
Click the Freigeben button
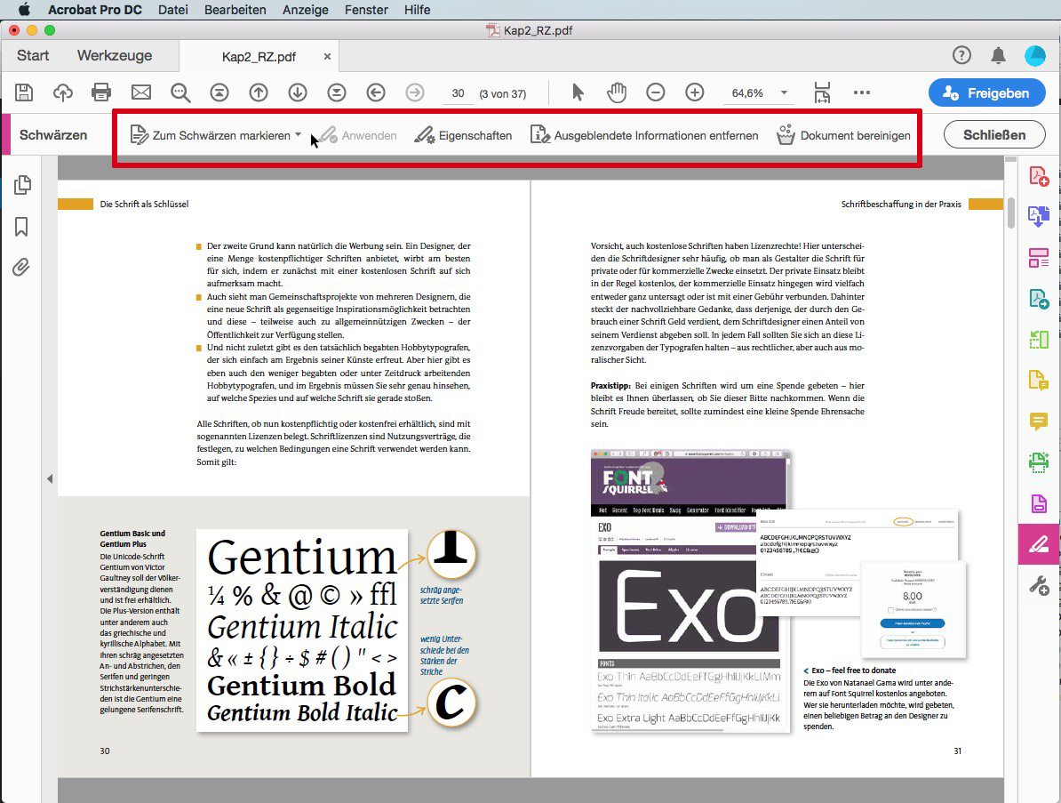(x=986, y=92)
